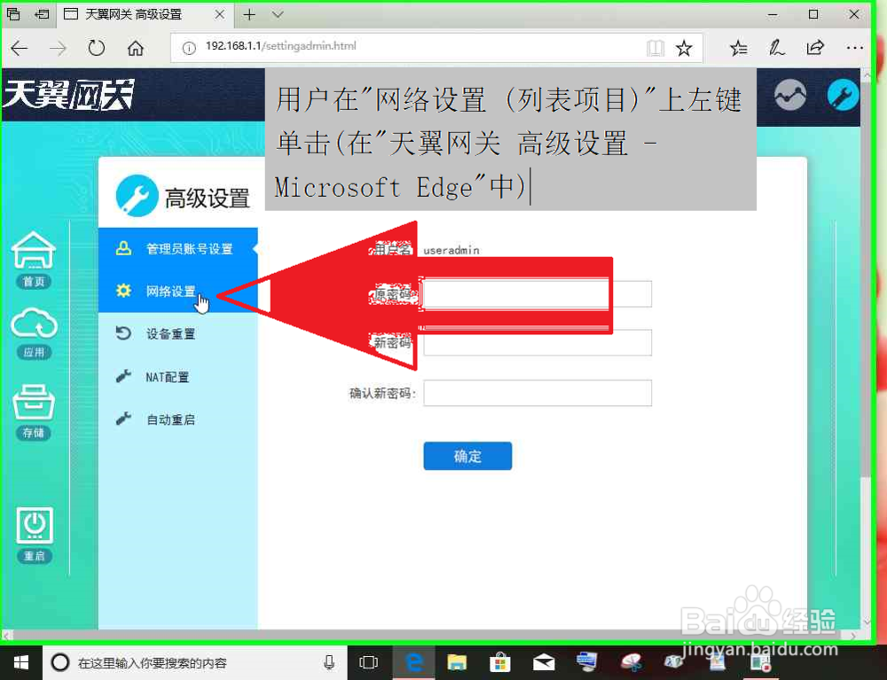Click the 确认新密码 input field
Screen dimensions: 887x680
point(537,393)
